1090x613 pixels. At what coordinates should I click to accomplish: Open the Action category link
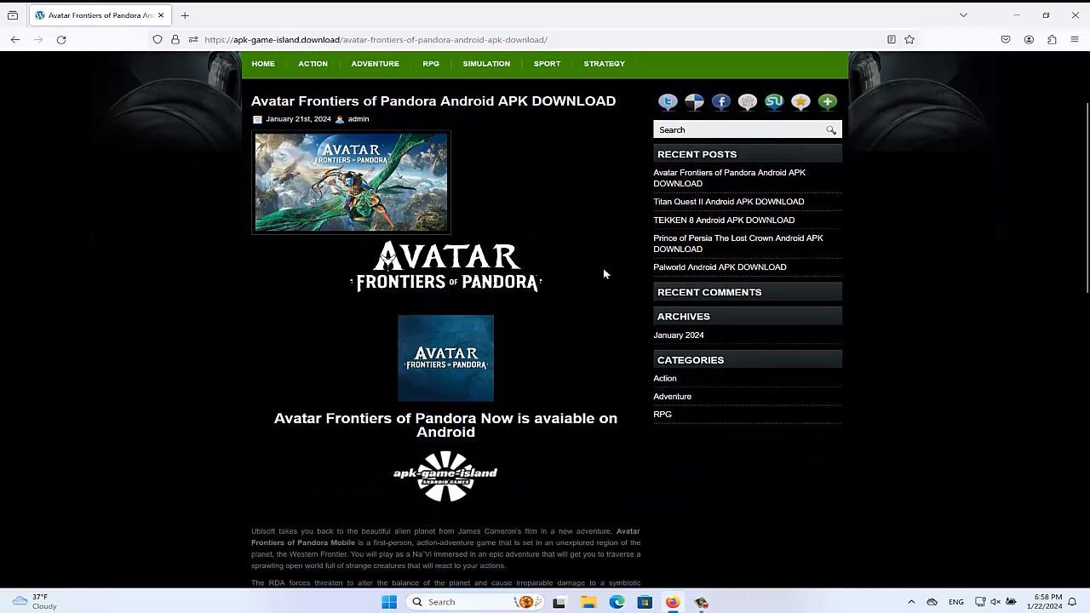665,379
